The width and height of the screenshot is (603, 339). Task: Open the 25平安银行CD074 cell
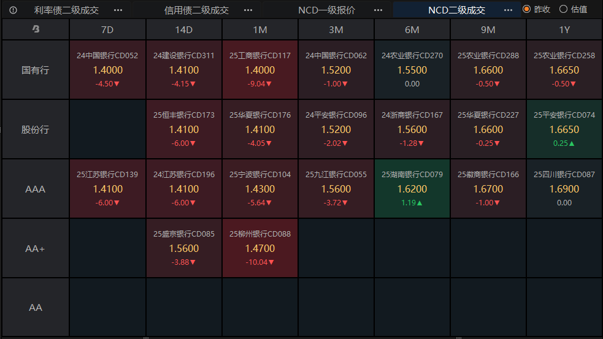pos(564,129)
